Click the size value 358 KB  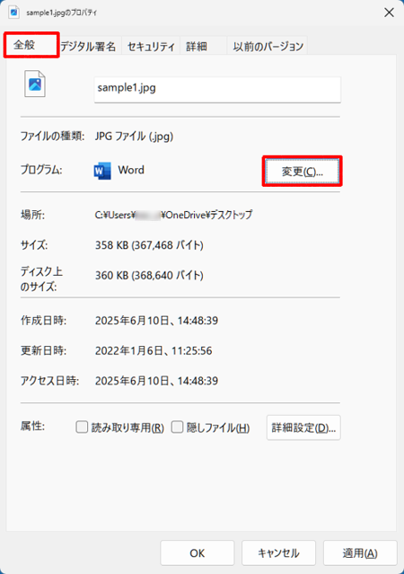click(x=149, y=245)
